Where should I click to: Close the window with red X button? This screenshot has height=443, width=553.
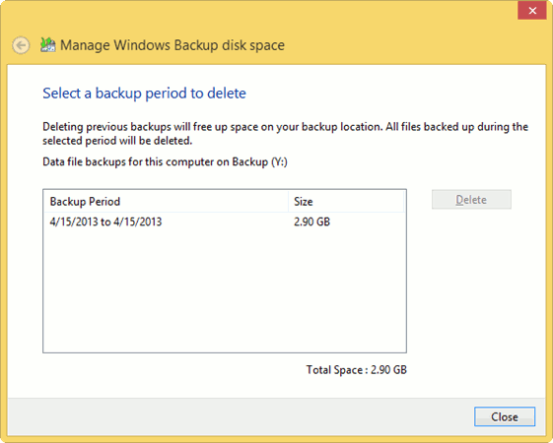pyautogui.click(x=532, y=11)
